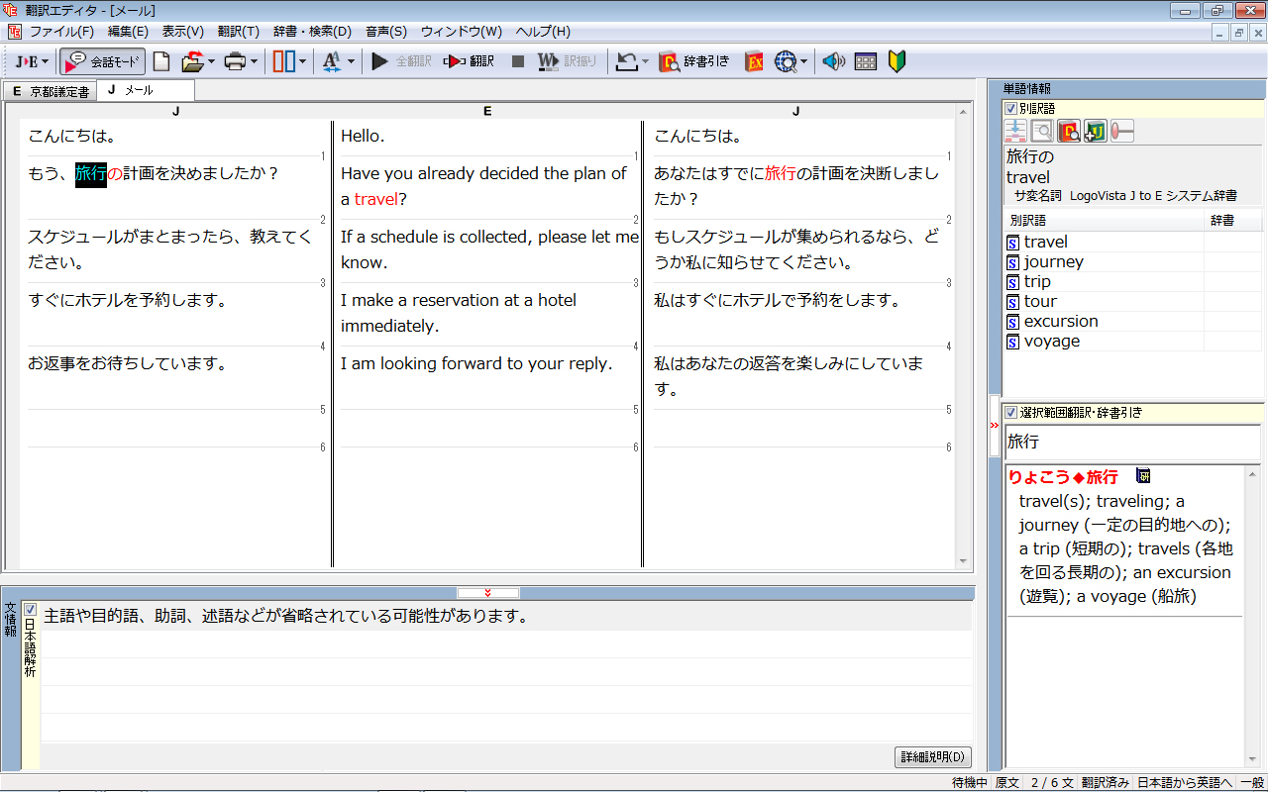Click the 翻訳 translate sentence button
Image resolution: width=1268 pixels, height=792 pixels.
[x=469, y=61]
